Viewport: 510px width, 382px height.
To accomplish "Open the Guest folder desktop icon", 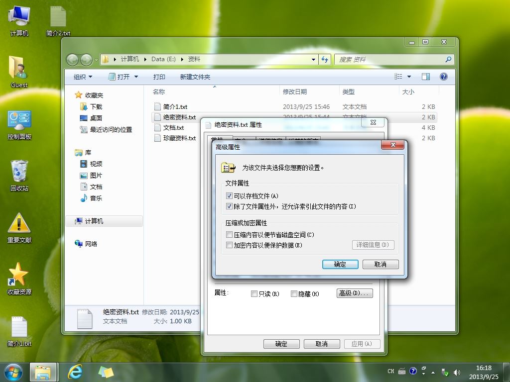I will (19, 72).
